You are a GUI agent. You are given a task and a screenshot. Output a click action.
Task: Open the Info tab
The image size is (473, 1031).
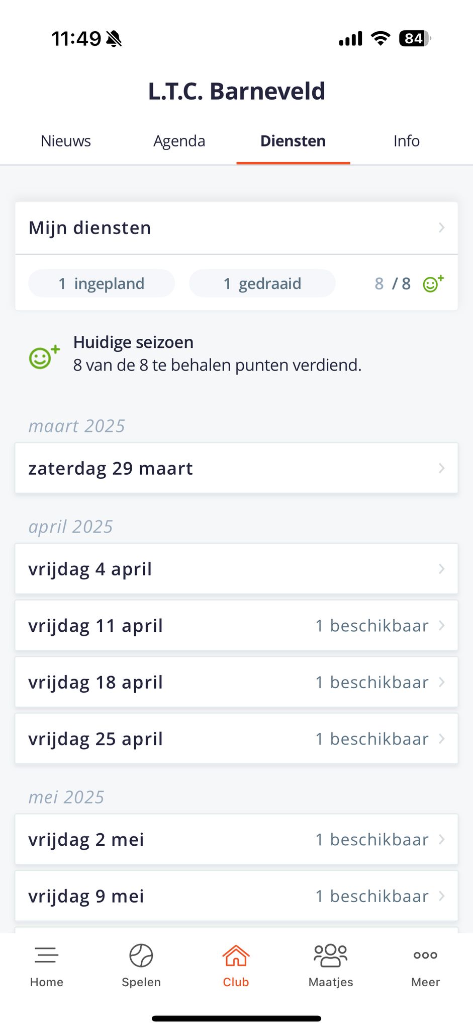406,141
